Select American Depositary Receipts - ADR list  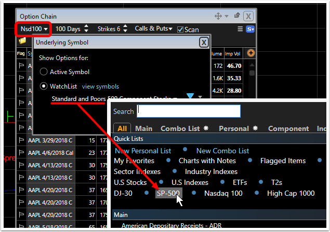click(171, 225)
